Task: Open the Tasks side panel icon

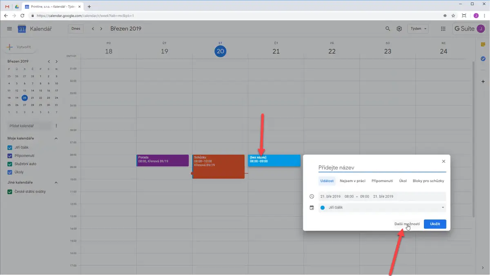Action: click(x=483, y=59)
